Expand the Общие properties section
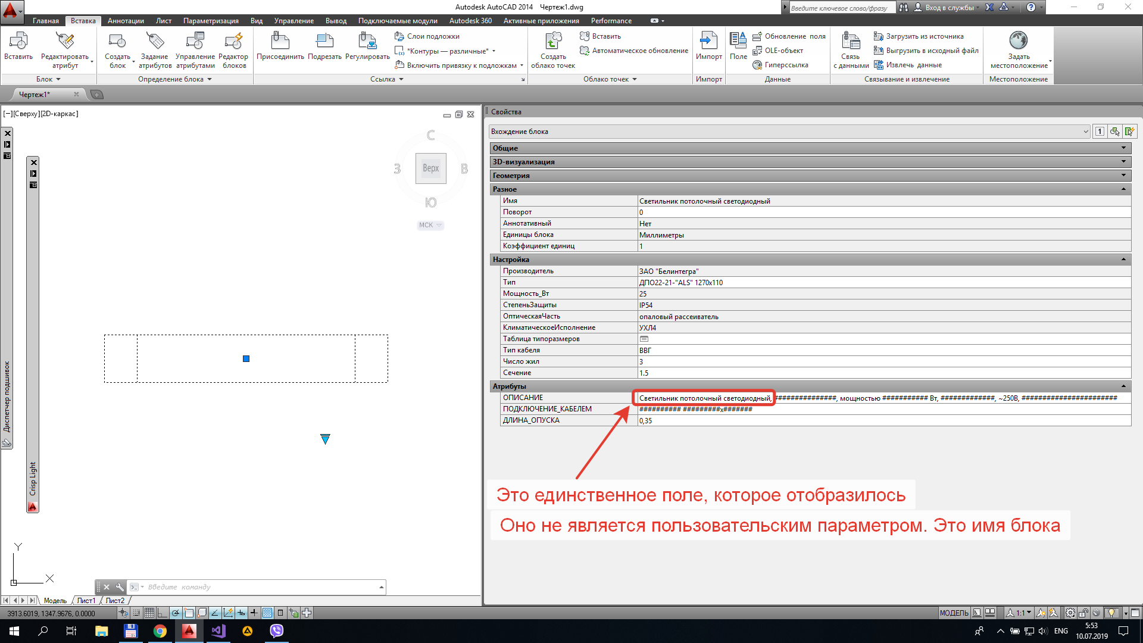 [x=1123, y=148]
